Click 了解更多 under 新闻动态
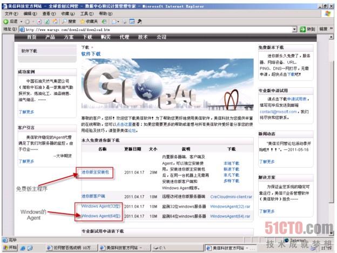The image size is (337, 253). pyautogui.click(x=267, y=162)
